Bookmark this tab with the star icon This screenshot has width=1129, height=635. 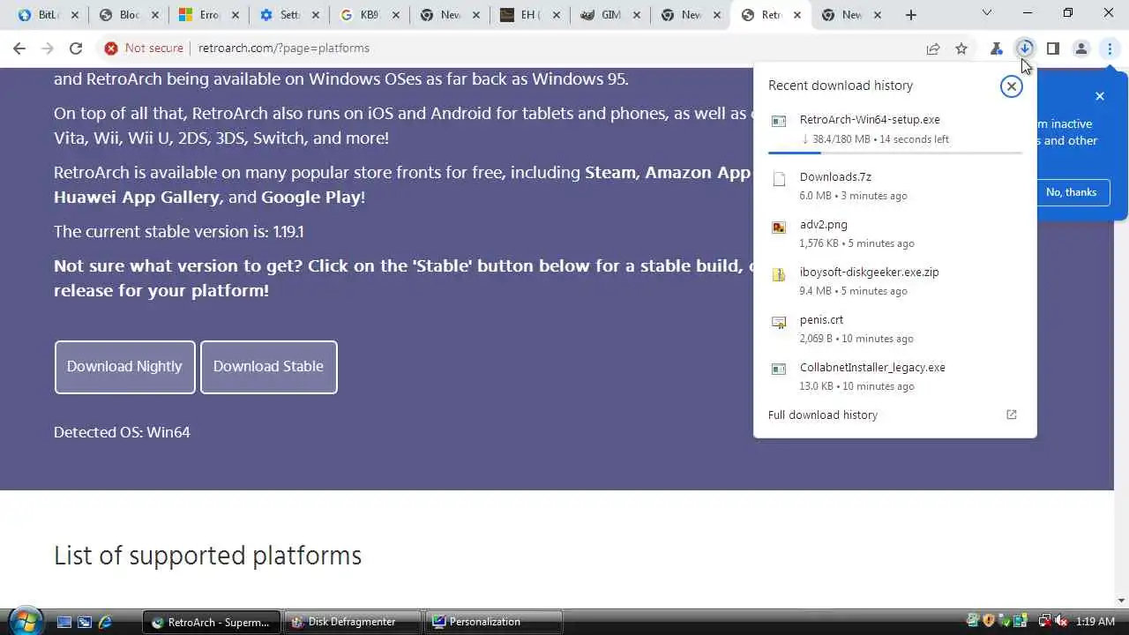click(x=961, y=49)
